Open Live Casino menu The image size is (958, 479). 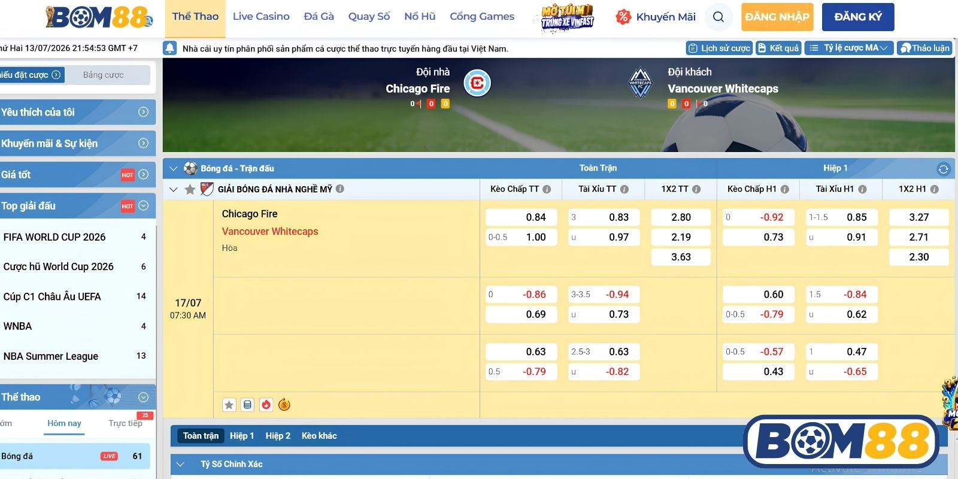tap(261, 17)
